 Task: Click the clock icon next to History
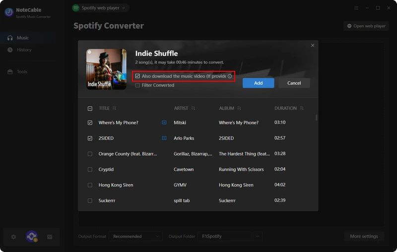10,50
